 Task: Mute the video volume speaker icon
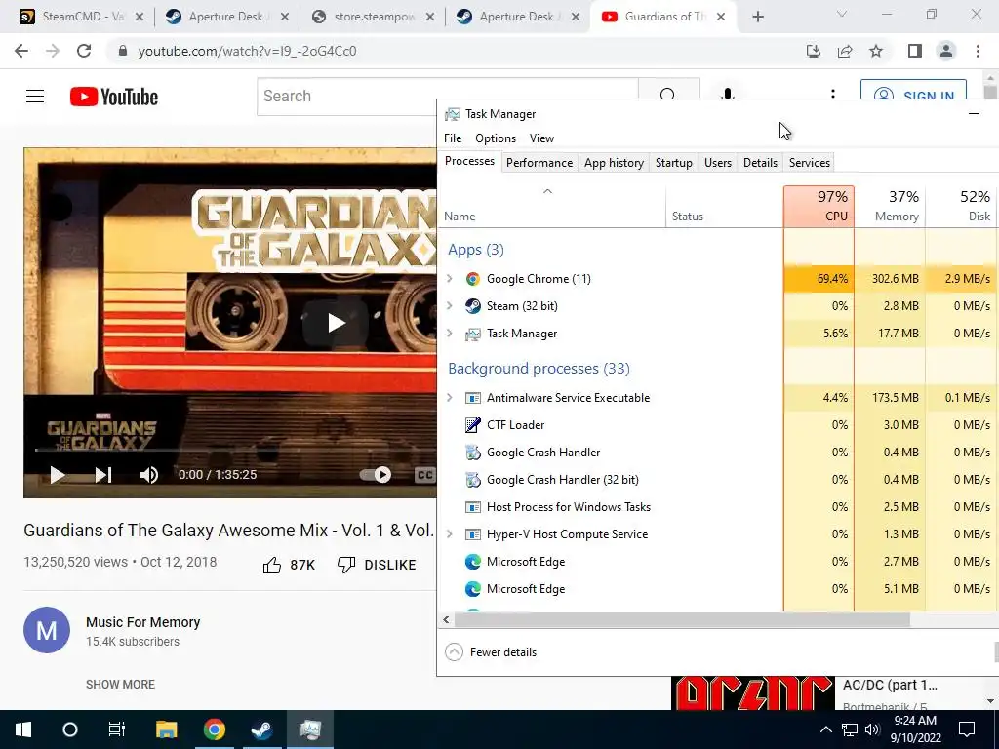(148, 475)
